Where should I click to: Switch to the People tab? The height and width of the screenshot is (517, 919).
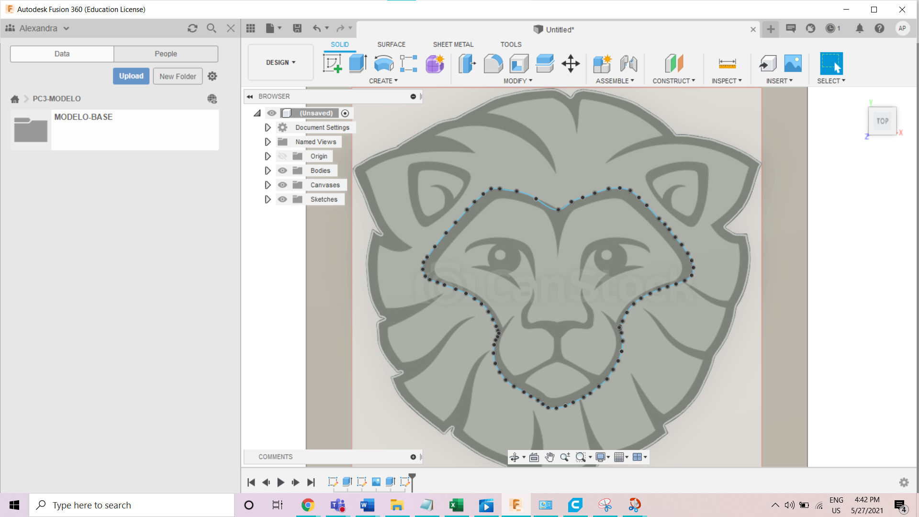pyautogui.click(x=166, y=54)
